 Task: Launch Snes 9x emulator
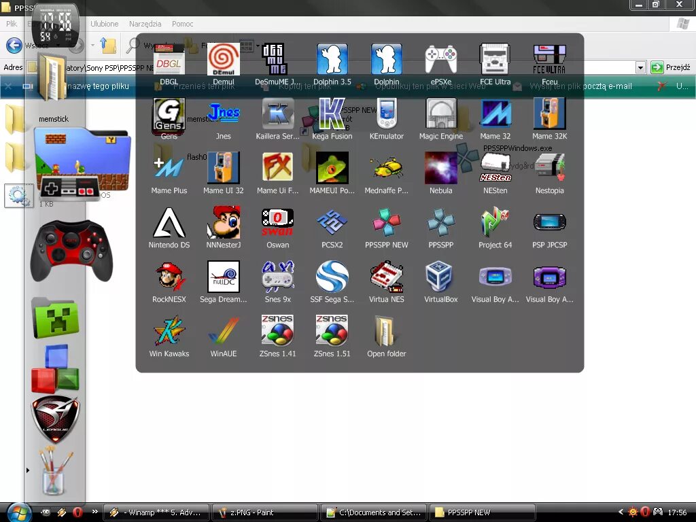(278, 277)
